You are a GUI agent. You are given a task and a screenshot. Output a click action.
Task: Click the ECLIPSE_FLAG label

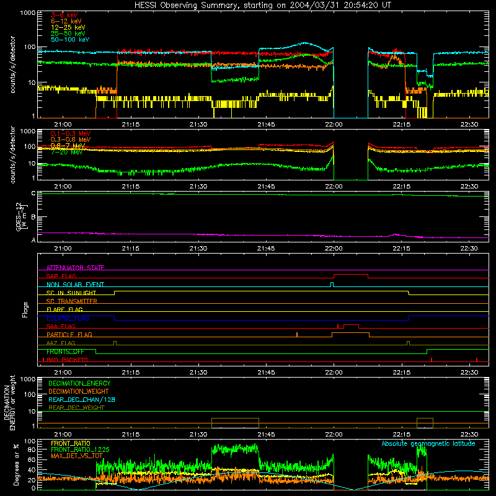pos(68,318)
